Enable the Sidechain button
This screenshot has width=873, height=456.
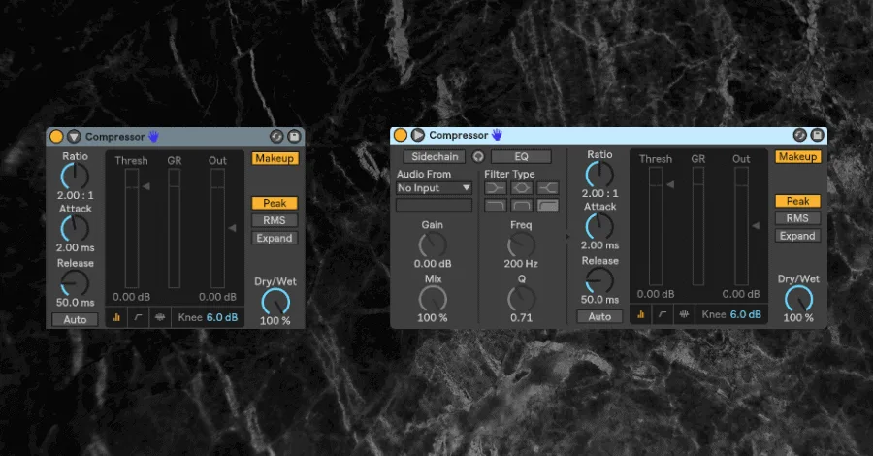tap(435, 157)
